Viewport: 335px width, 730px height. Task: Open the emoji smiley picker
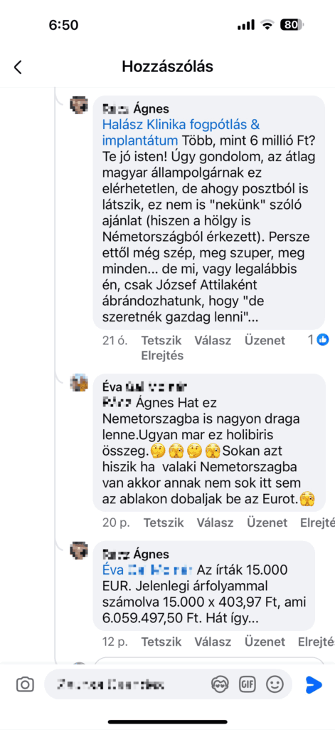pyautogui.click(x=275, y=684)
